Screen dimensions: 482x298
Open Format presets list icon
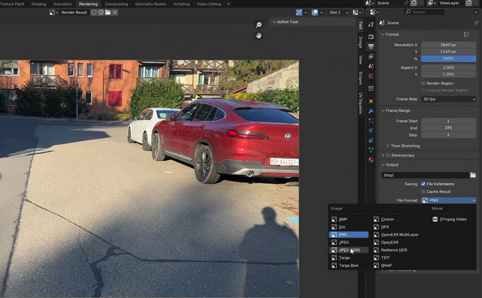467,34
